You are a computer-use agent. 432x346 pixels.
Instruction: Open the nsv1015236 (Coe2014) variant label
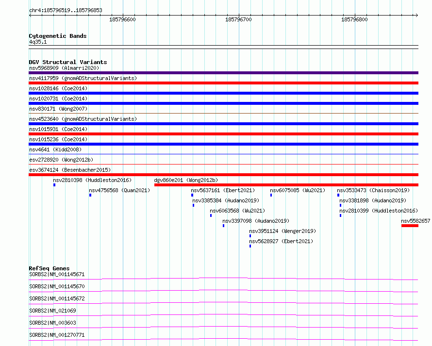coord(58,139)
